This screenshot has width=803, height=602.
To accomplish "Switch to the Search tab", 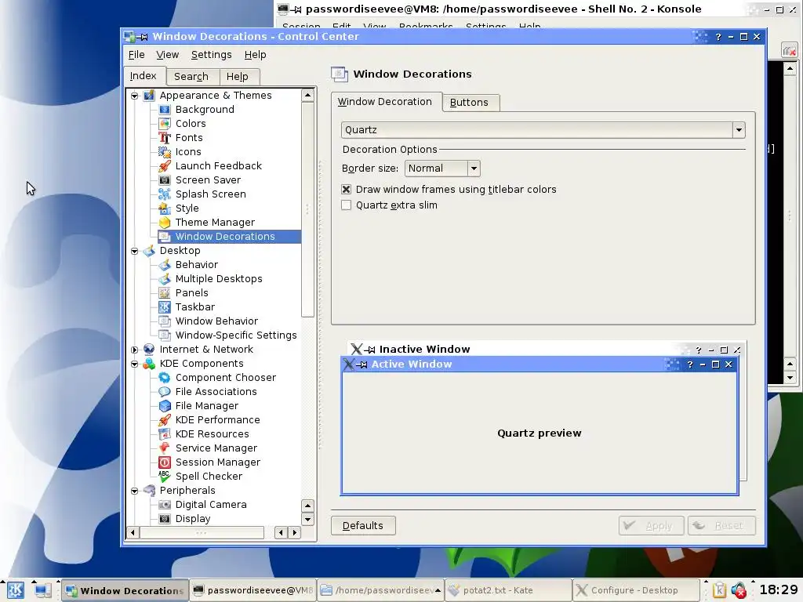I will coord(191,77).
